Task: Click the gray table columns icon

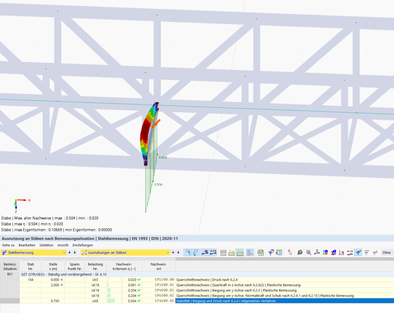Action: 223,252
